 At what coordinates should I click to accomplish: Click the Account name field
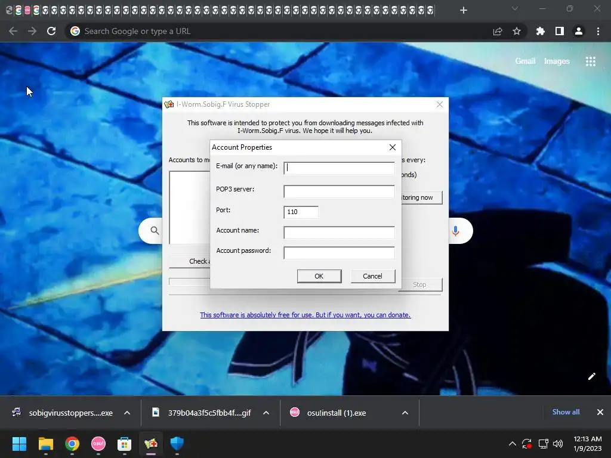[x=339, y=233]
